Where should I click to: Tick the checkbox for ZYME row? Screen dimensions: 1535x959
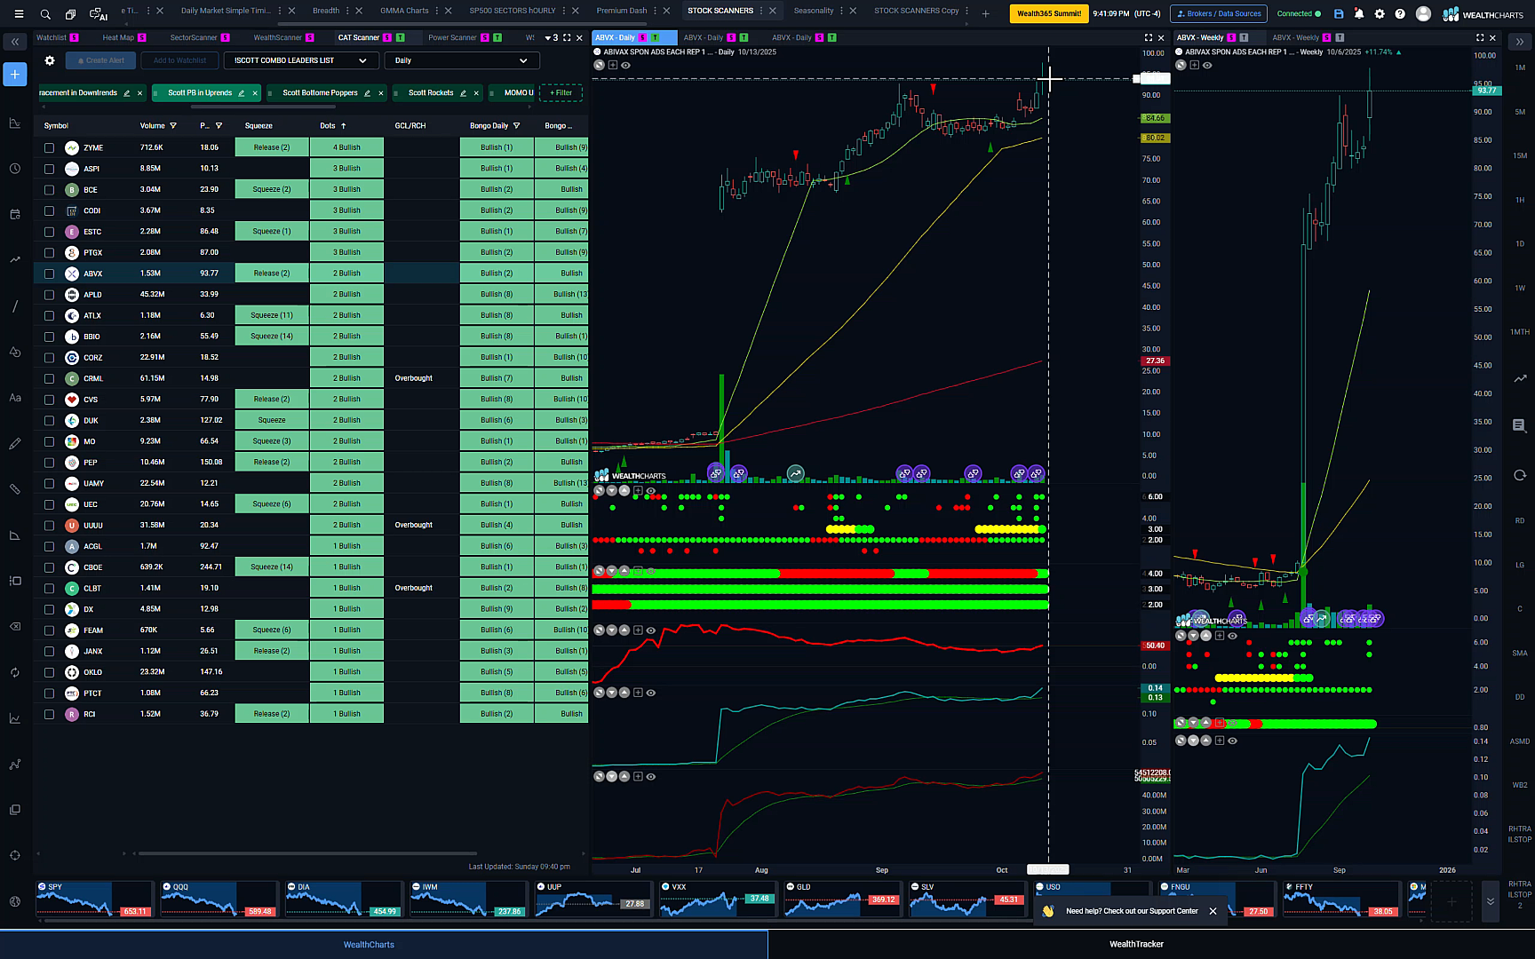pos(49,148)
